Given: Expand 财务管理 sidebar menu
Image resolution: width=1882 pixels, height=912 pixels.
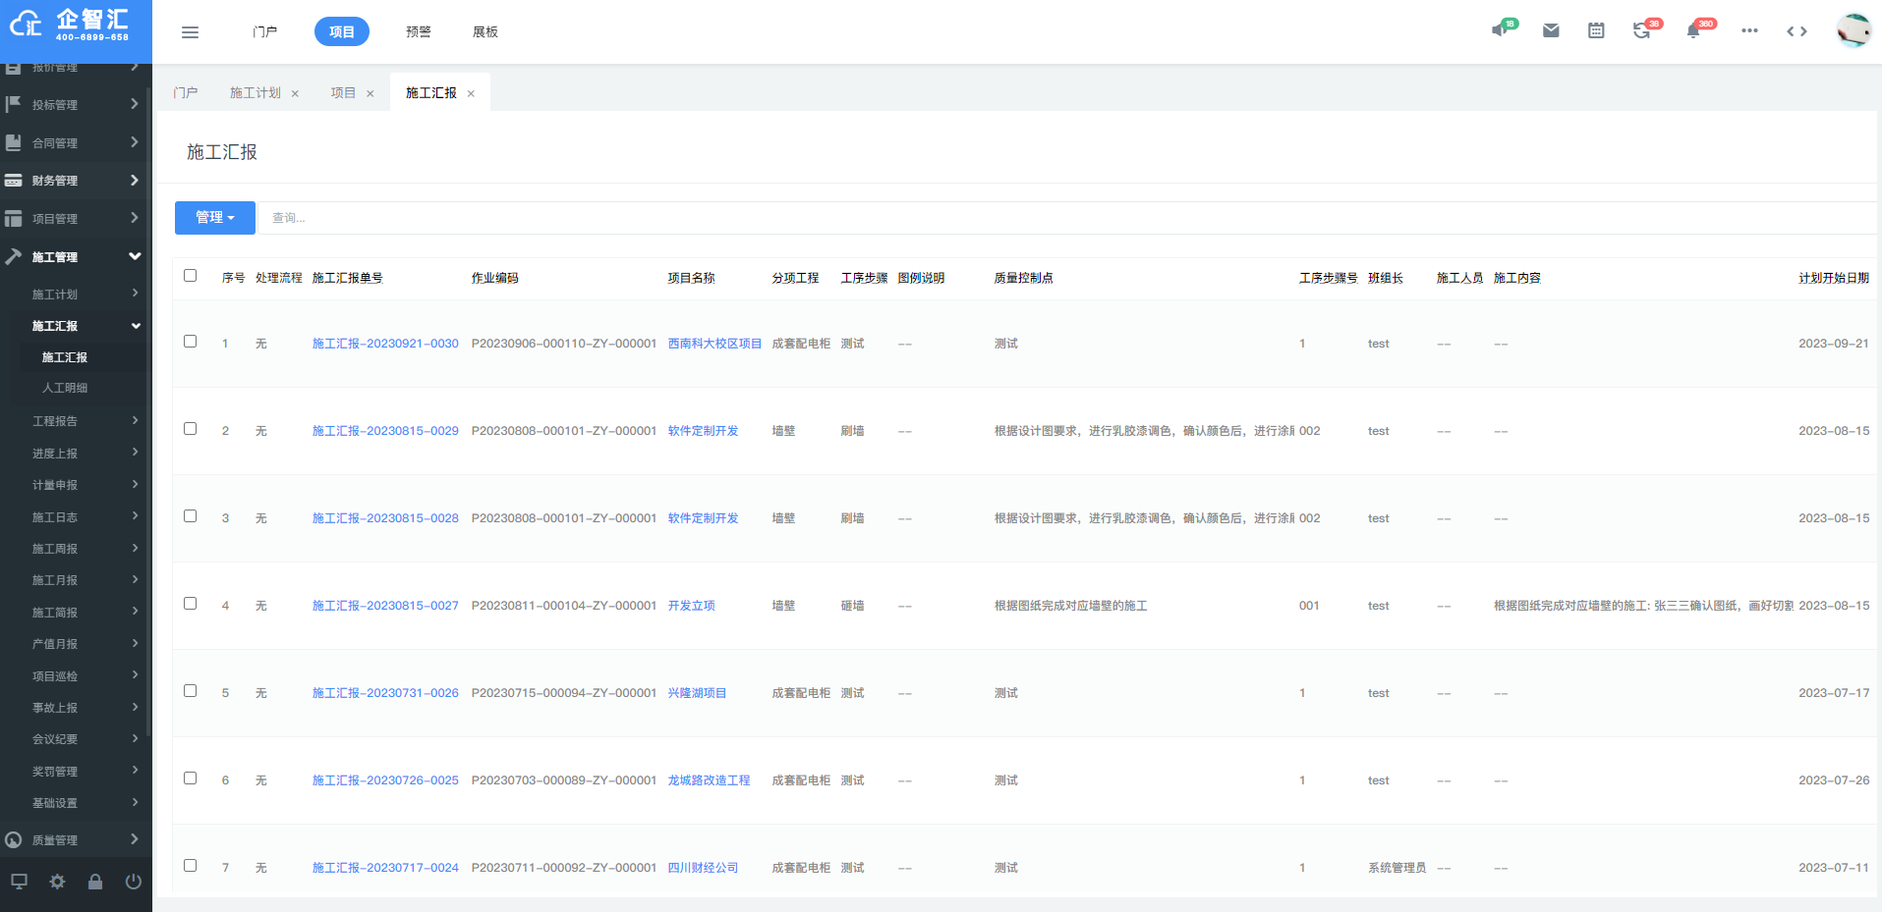Looking at the screenshot, I should (76, 181).
